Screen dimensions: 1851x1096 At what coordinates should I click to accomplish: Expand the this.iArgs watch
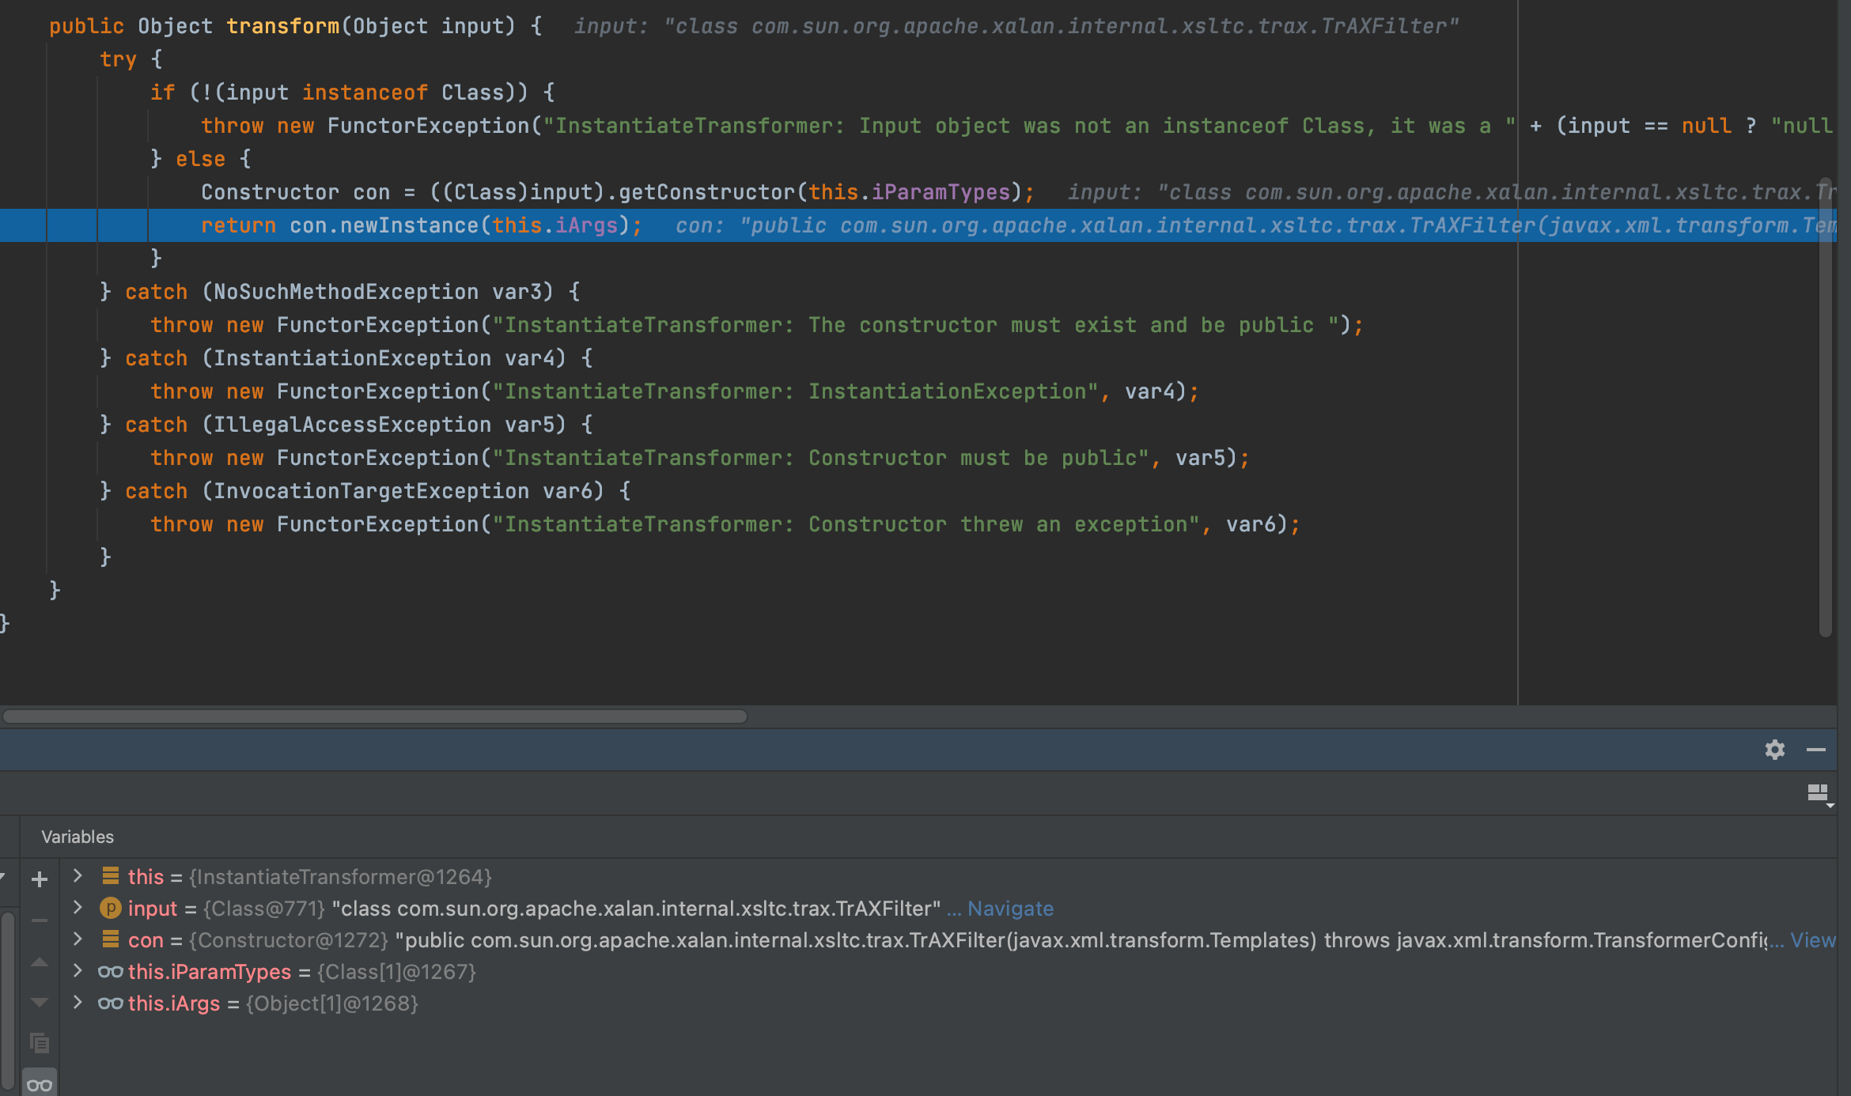pos(78,1002)
